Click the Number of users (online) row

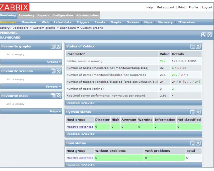point(134,89)
